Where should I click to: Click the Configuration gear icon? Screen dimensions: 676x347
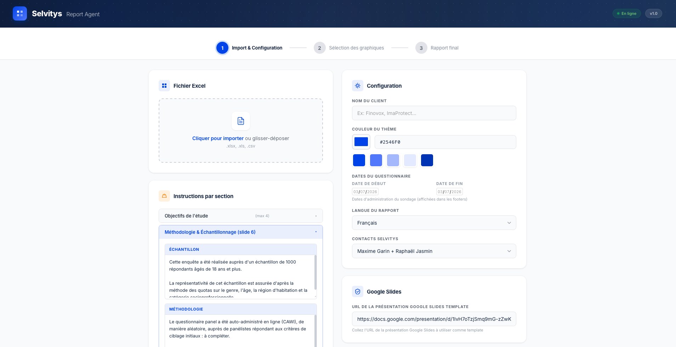click(358, 86)
